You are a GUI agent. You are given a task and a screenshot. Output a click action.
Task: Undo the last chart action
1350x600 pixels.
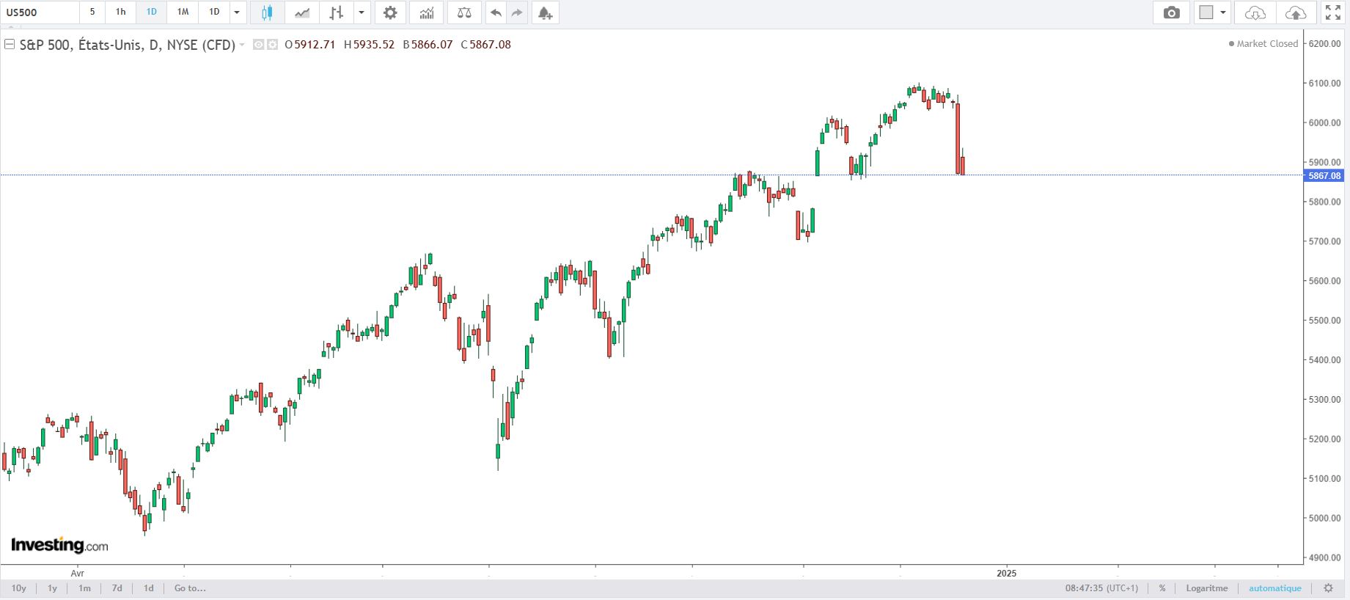click(496, 12)
